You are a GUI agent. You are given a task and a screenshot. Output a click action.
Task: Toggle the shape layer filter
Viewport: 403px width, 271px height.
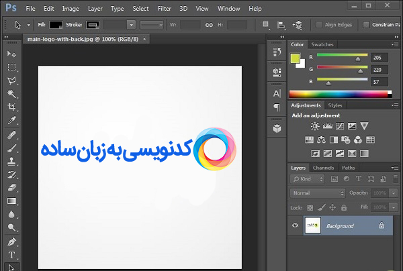371,179
